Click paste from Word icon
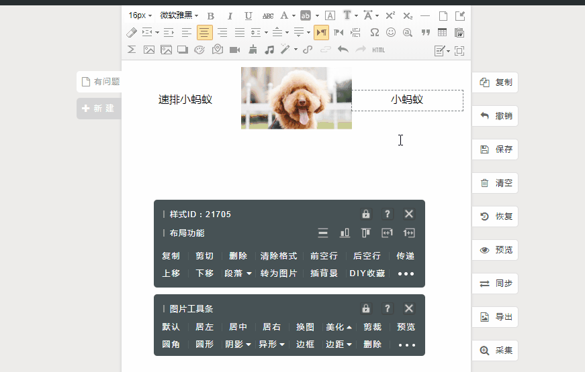 pos(459,33)
